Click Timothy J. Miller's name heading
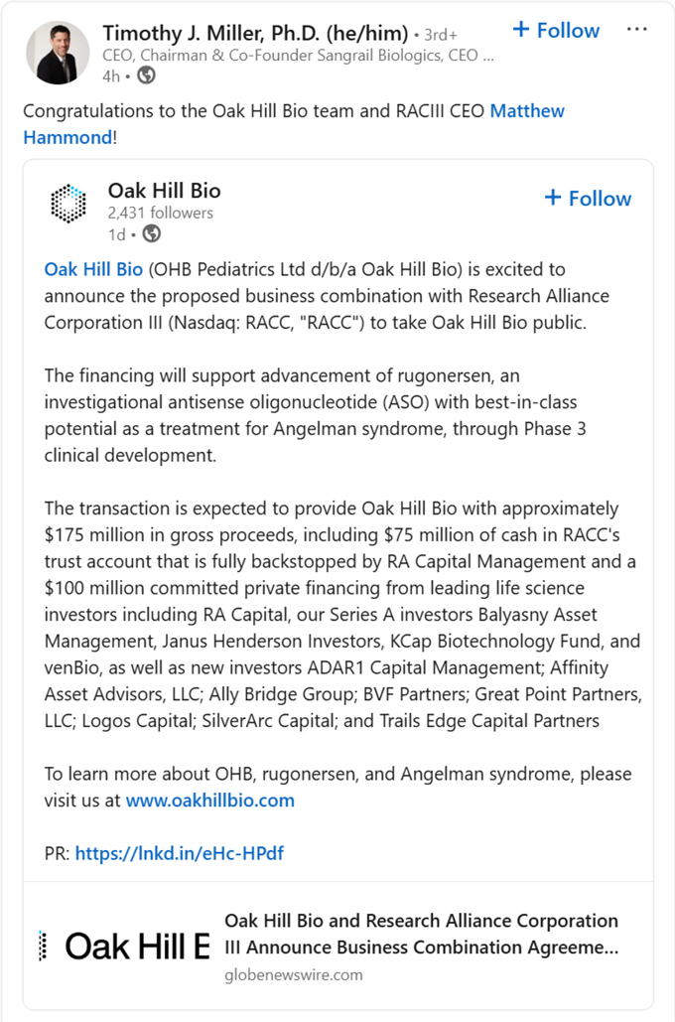The image size is (675, 1022). (x=255, y=33)
